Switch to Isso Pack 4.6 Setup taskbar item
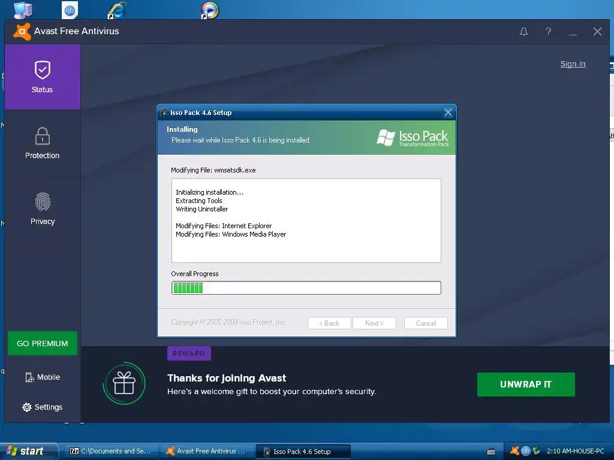 click(302, 452)
